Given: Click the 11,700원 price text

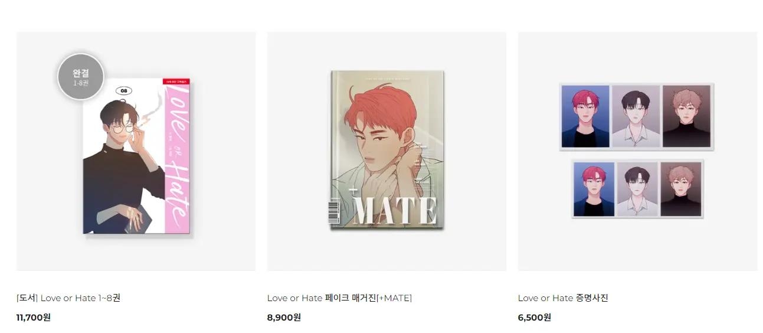Looking at the screenshot, I should tap(34, 318).
